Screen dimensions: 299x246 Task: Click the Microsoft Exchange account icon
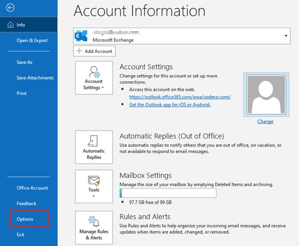point(81,36)
